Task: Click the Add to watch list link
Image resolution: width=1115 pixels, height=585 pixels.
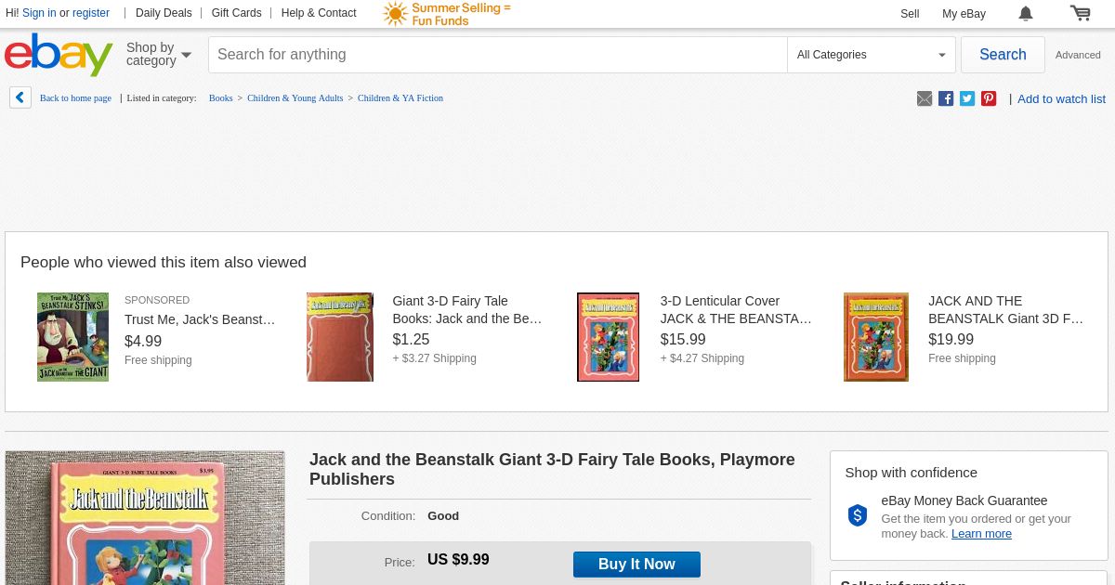Action: (x=1061, y=98)
